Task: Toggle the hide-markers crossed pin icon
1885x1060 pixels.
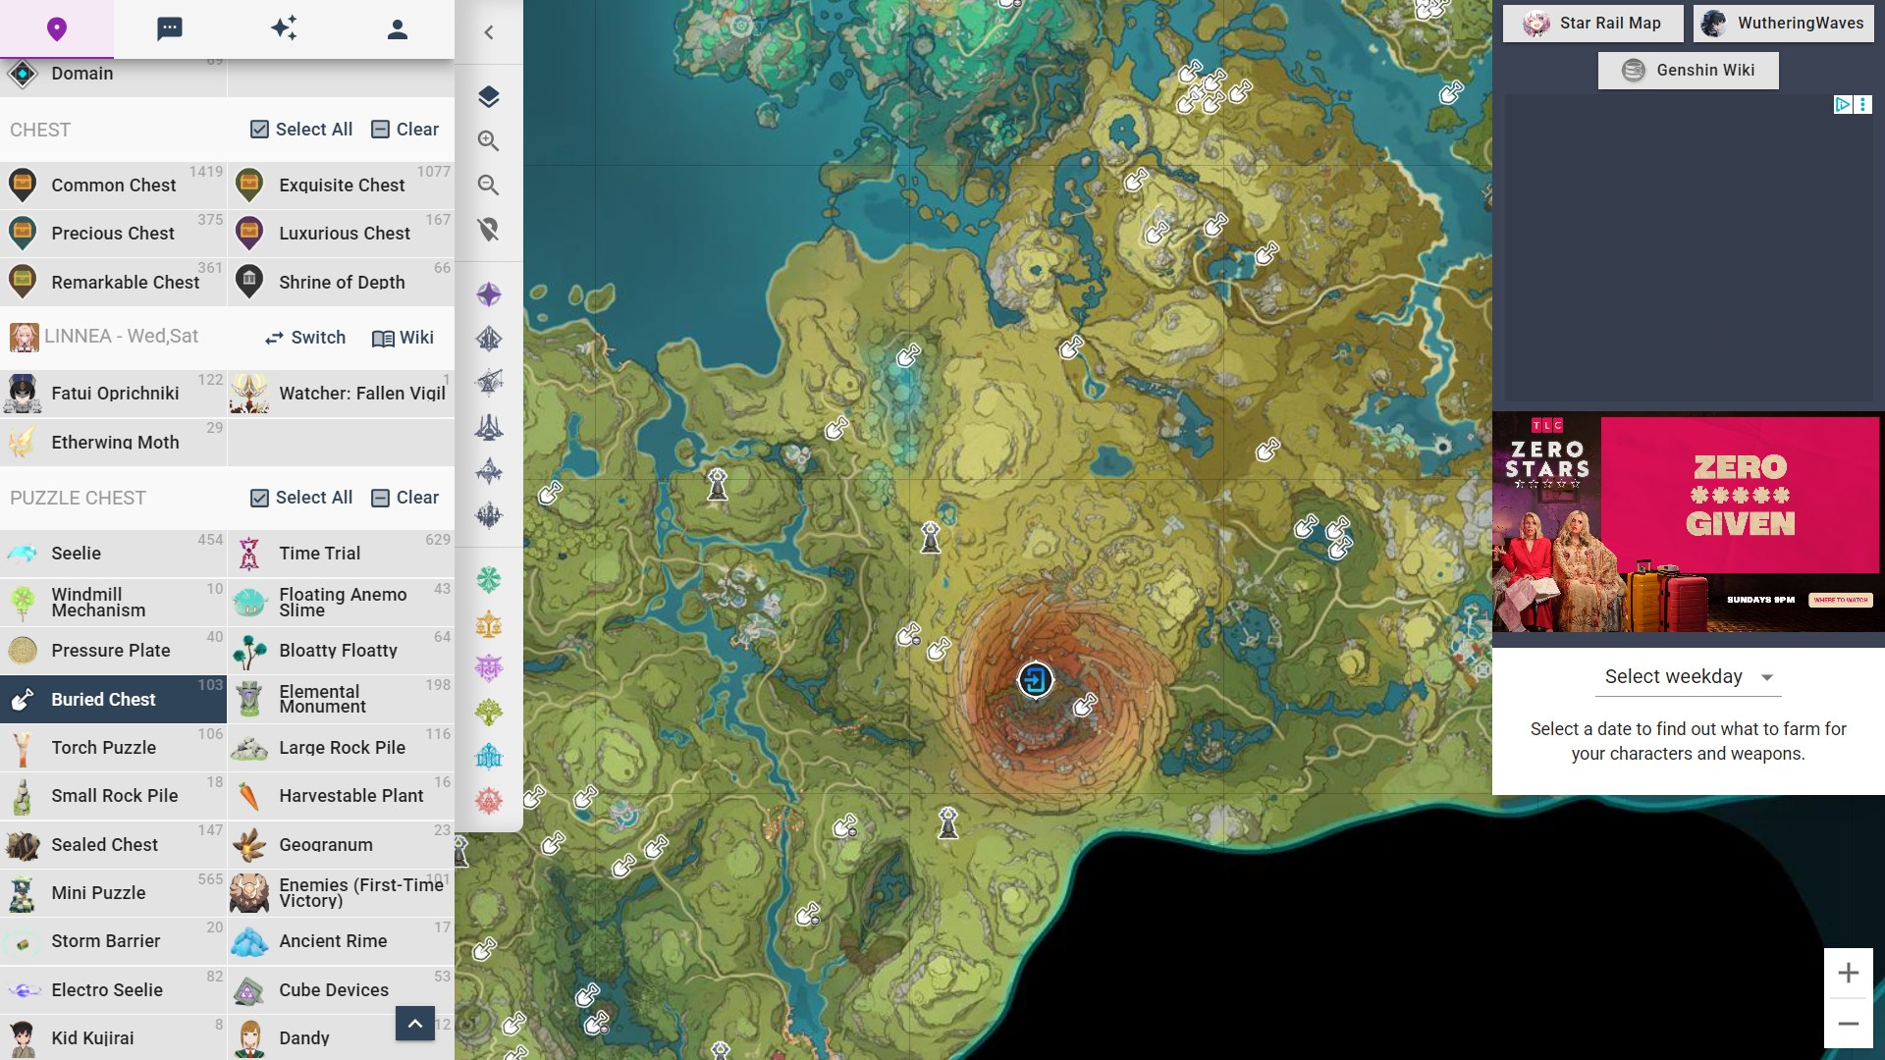Action: click(x=489, y=229)
